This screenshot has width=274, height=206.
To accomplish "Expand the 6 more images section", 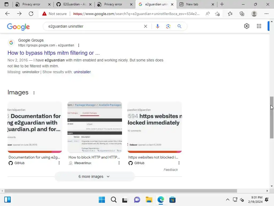I will coord(95,176).
